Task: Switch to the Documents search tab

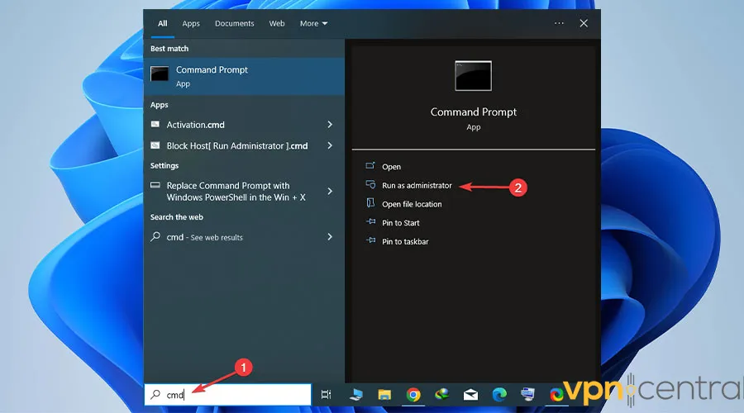Action: [234, 23]
